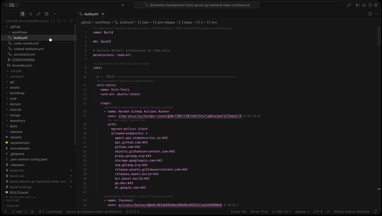The height and width of the screenshot is (216, 382).
Task: Expand additional sidebar views chevron
Action: (x=55, y=14)
